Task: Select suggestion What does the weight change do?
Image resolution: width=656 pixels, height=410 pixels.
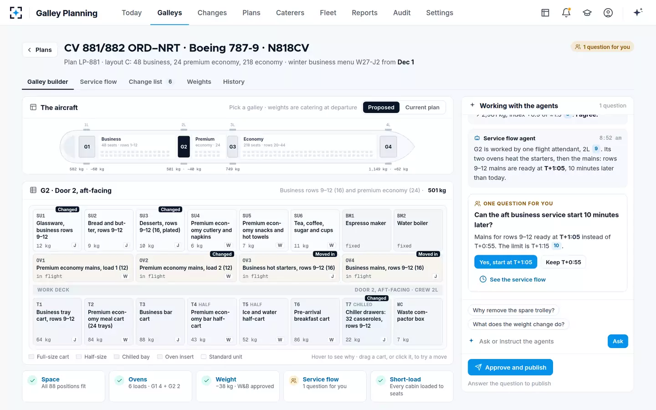Action: point(518,324)
